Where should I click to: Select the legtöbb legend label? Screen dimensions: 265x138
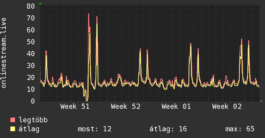(x=33, y=120)
